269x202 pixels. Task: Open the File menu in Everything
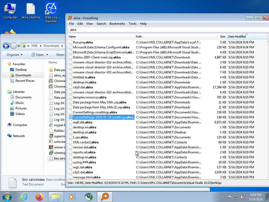click(71, 24)
